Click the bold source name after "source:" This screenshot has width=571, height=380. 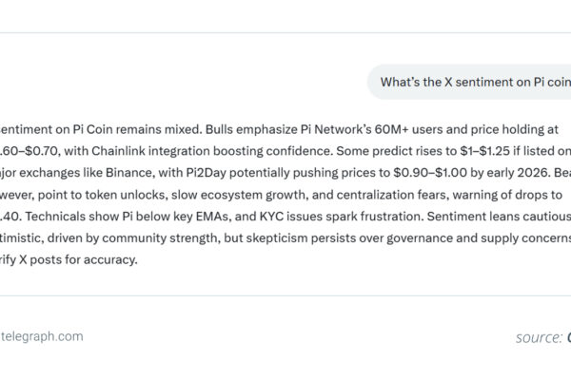pyautogui.click(x=568, y=336)
